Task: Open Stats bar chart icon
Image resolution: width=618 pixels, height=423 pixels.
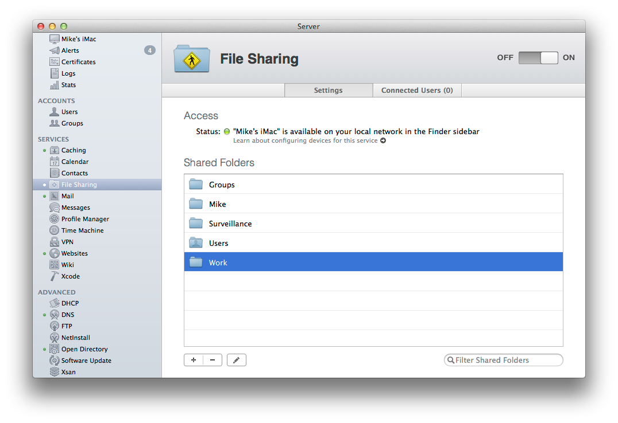Action: 55,85
